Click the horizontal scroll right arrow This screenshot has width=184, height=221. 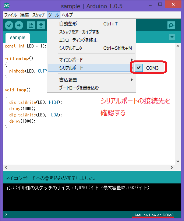172,168
